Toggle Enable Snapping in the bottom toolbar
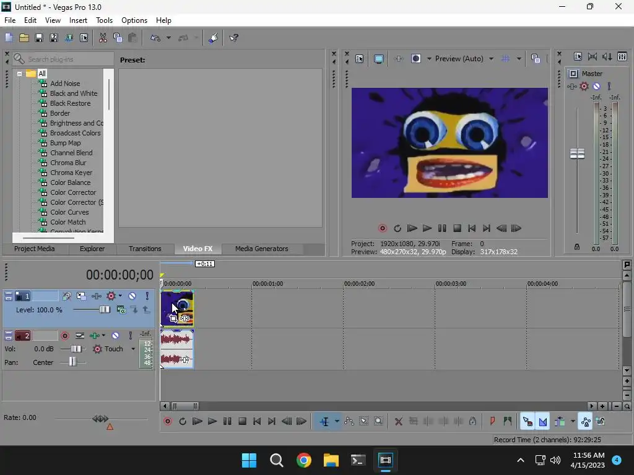Viewport: 634px width, 475px height. (x=528, y=422)
